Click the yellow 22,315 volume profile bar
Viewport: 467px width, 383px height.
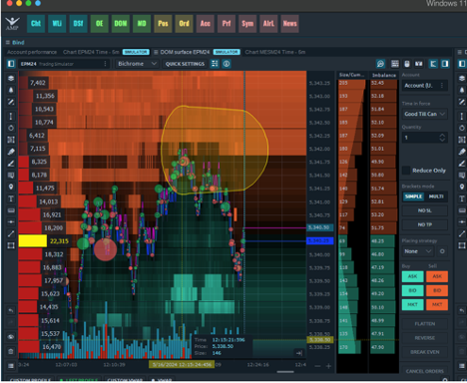pos(33,240)
